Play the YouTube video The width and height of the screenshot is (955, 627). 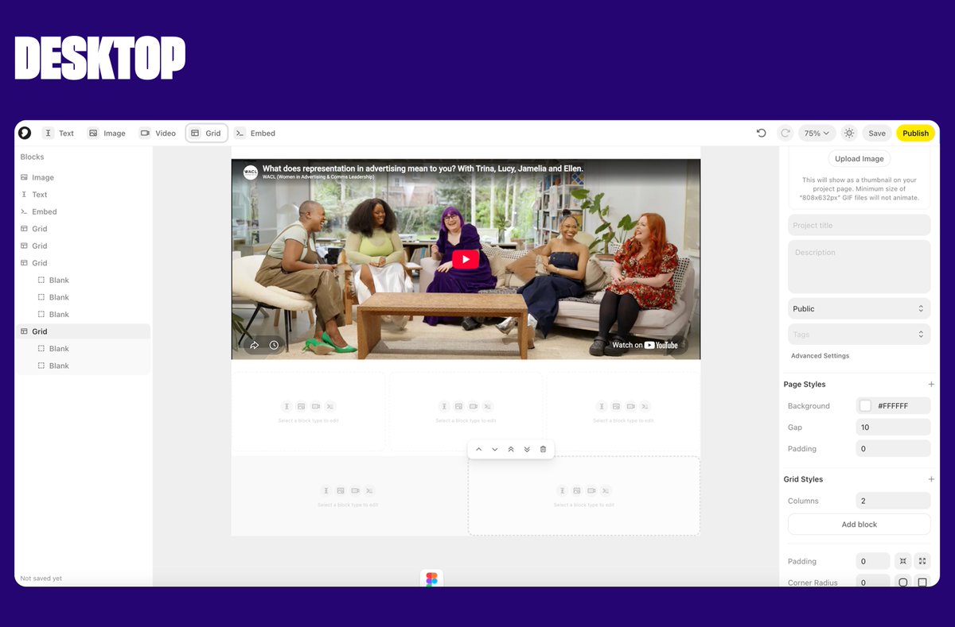point(466,259)
